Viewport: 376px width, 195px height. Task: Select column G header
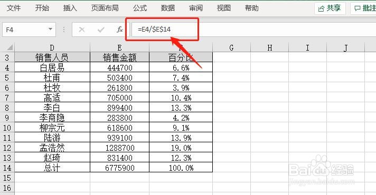231,47
